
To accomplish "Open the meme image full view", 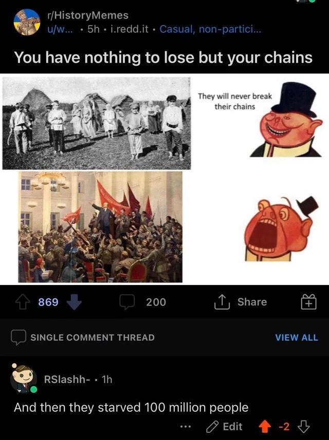I will 164,179.
